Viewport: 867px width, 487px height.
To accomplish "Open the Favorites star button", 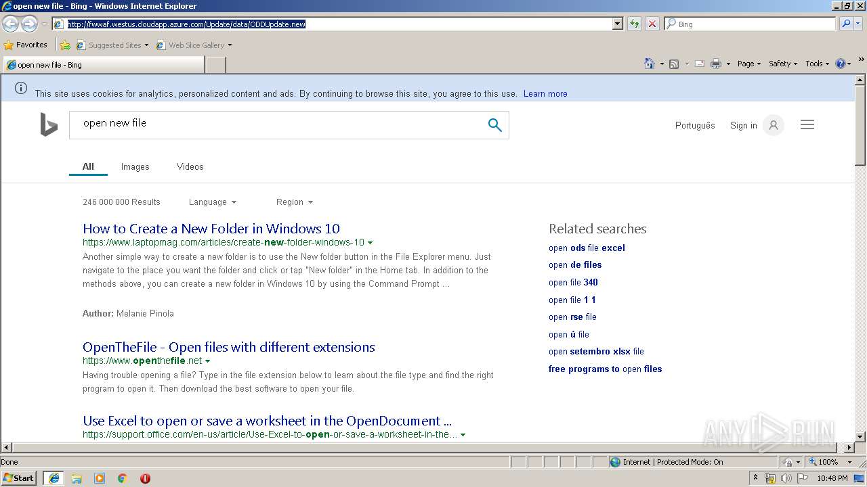I will click(x=26, y=45).
